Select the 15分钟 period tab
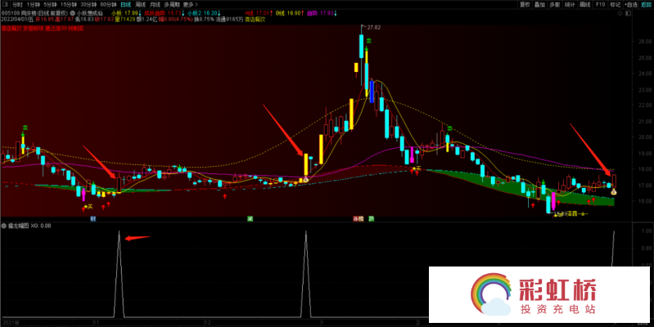Screen dimensions: 654x327 click(69, 5)
